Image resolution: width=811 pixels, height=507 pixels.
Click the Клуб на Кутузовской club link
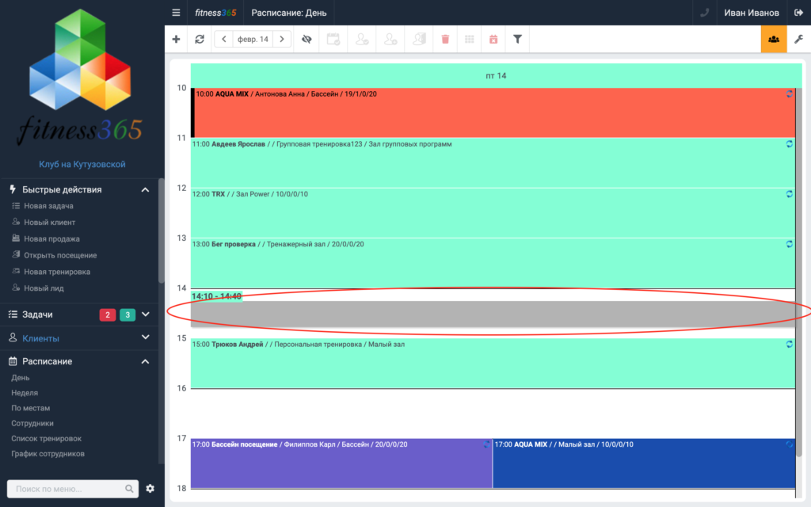[82, 165]
